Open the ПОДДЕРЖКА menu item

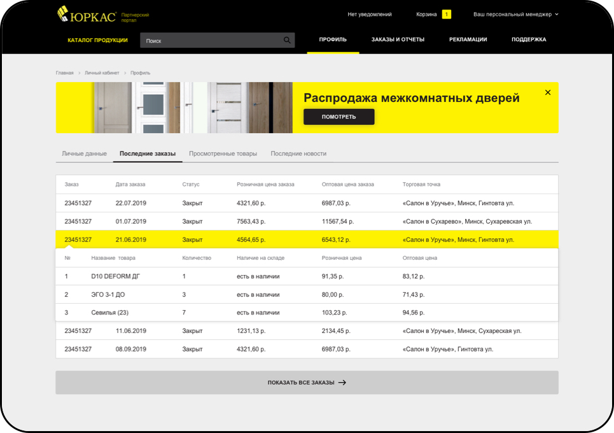(529, 39)
